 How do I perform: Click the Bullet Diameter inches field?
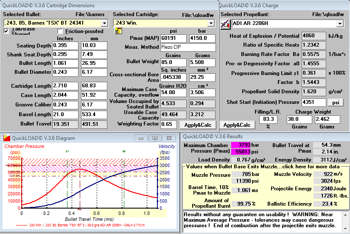point(65,72)
